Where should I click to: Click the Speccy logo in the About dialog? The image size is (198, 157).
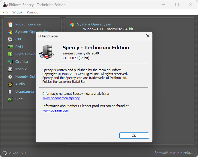(x=46, y=52)
